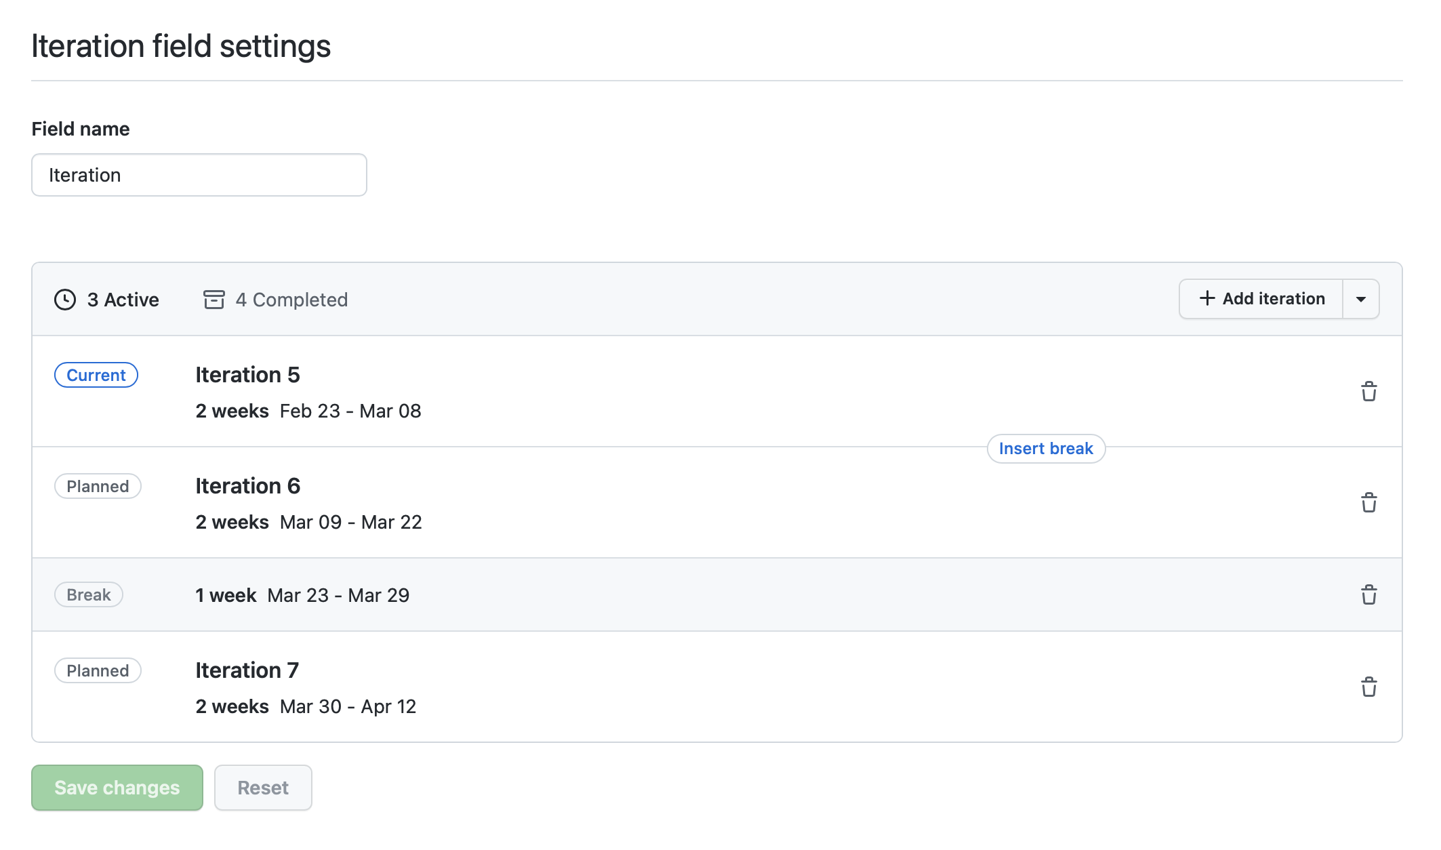This screenshot has width=1441, height=850.
Task: Switch to the 4 Completed tab
Action: 275,300
